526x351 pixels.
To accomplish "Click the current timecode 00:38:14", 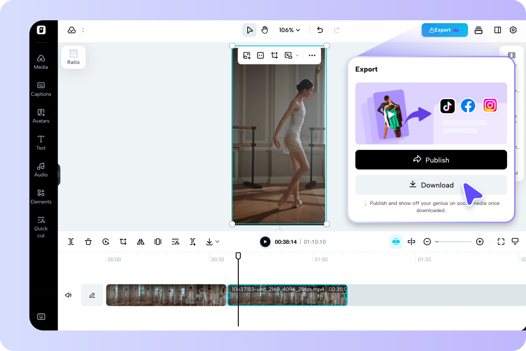I will (x=286, y=242).
